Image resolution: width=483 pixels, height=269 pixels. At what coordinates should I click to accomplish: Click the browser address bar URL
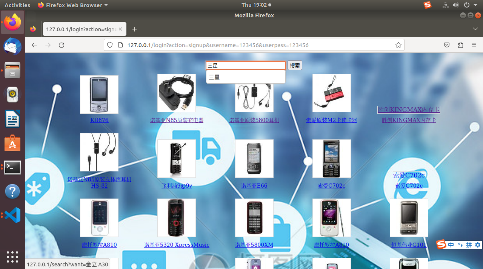(x=218, y=45)
